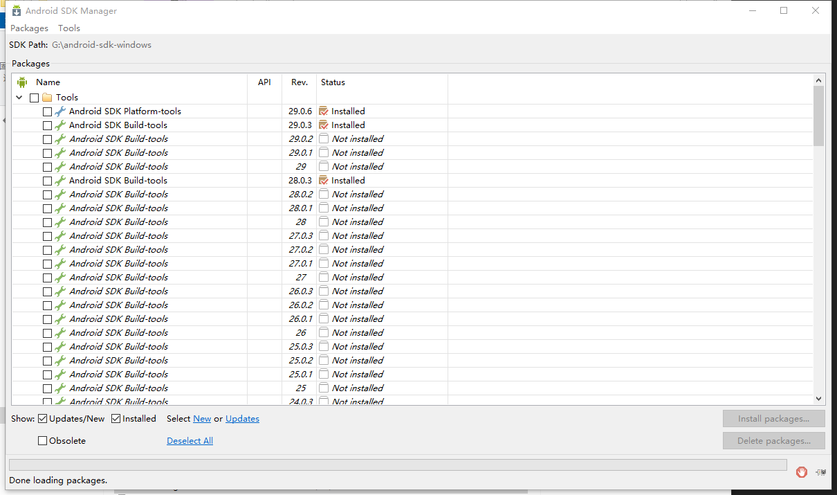This screenshot has width=837, height=495.
Task: Click the not installed status icon for revision 29
Action: pyautogui.click(x=324, y=166)
